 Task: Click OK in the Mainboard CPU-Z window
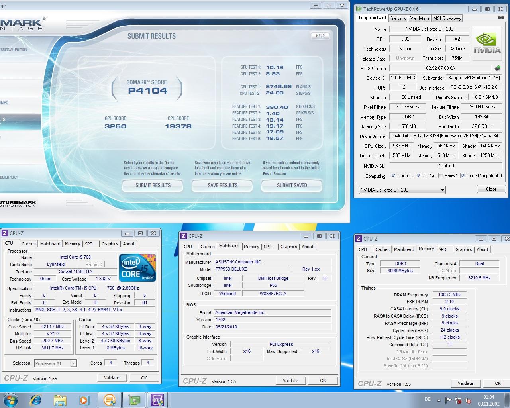pos(323,381)
